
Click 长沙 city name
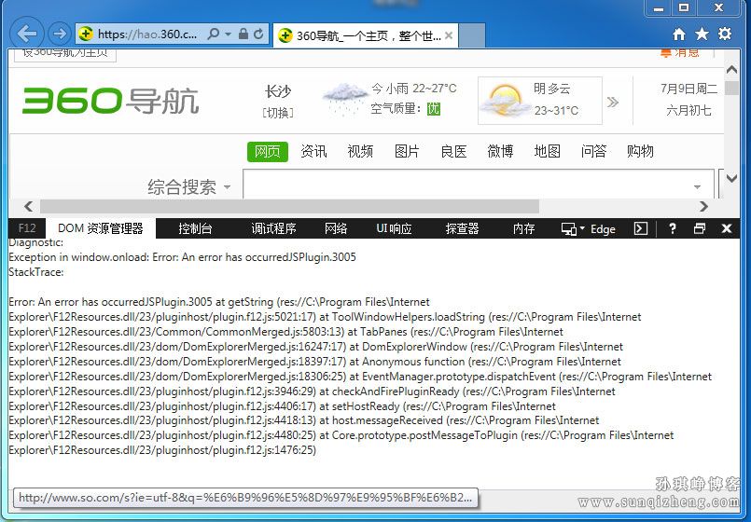pos(278,91)
